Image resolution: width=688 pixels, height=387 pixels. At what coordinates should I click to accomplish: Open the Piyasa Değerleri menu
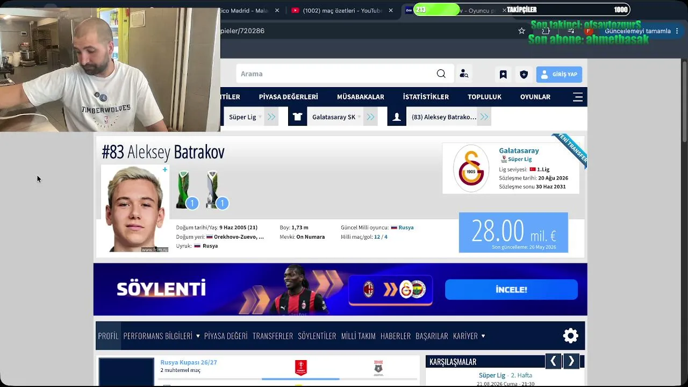pos(289,97)
